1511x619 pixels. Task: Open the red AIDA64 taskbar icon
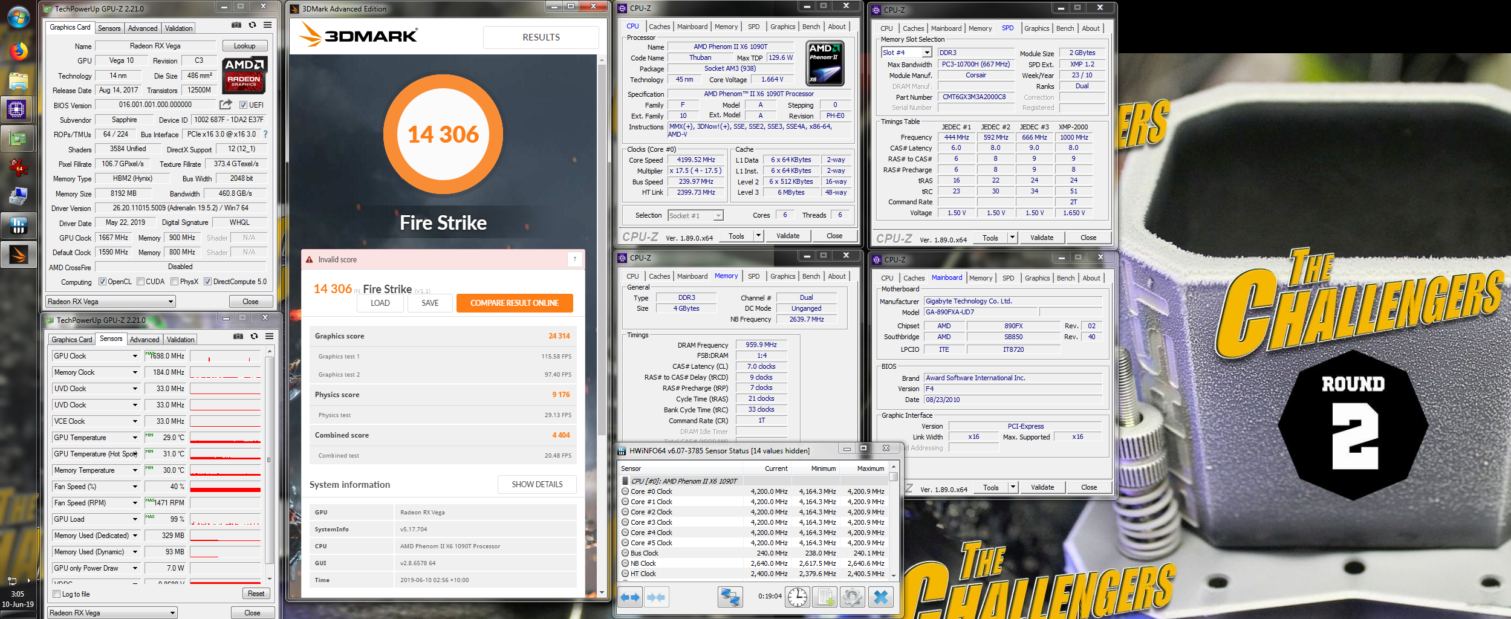click(x=18, y=167)
